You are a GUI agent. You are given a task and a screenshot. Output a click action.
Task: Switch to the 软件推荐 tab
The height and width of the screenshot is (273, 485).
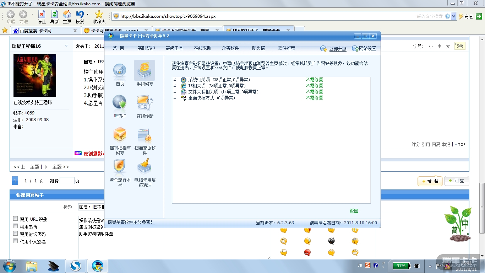[x=287, y=48]
